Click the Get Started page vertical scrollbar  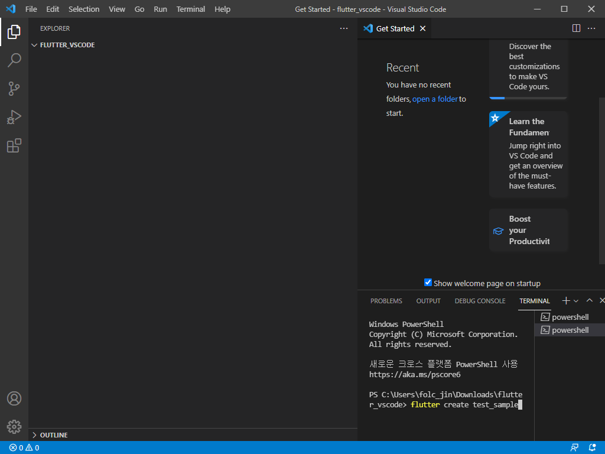coord(602,181)
